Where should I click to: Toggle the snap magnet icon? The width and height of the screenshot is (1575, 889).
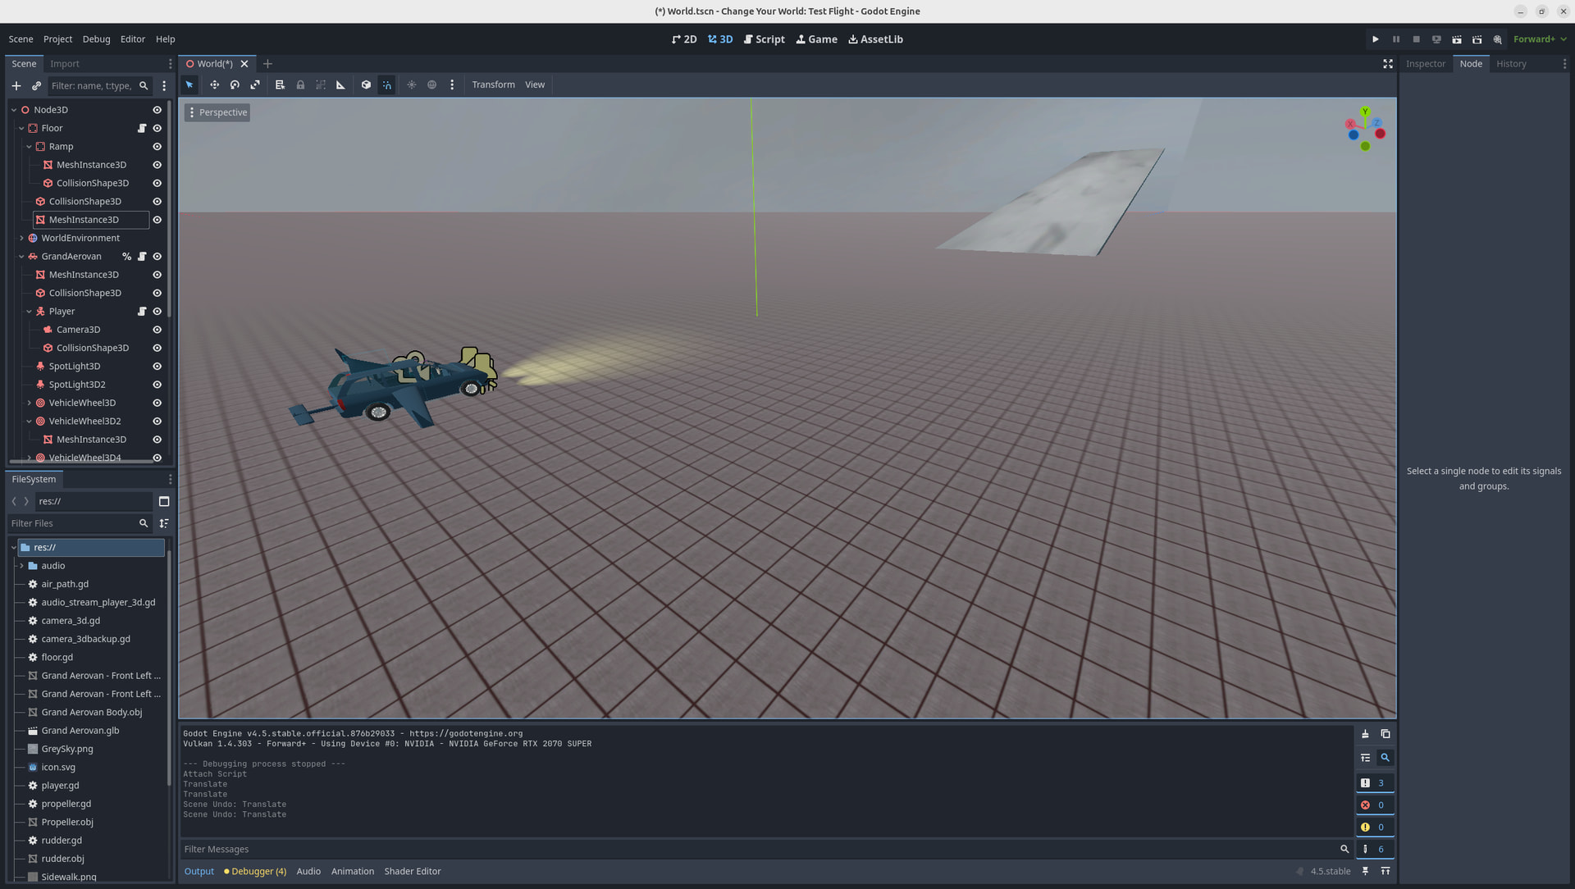pyautogui.click(x=386, y=84)
